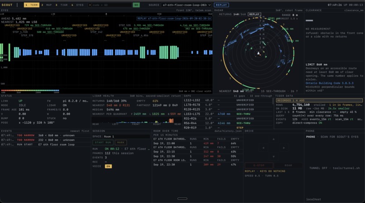365x203 pixels.
Task: Select the R56–R44 SEE-THRU gap row
Action: (227, 123)
